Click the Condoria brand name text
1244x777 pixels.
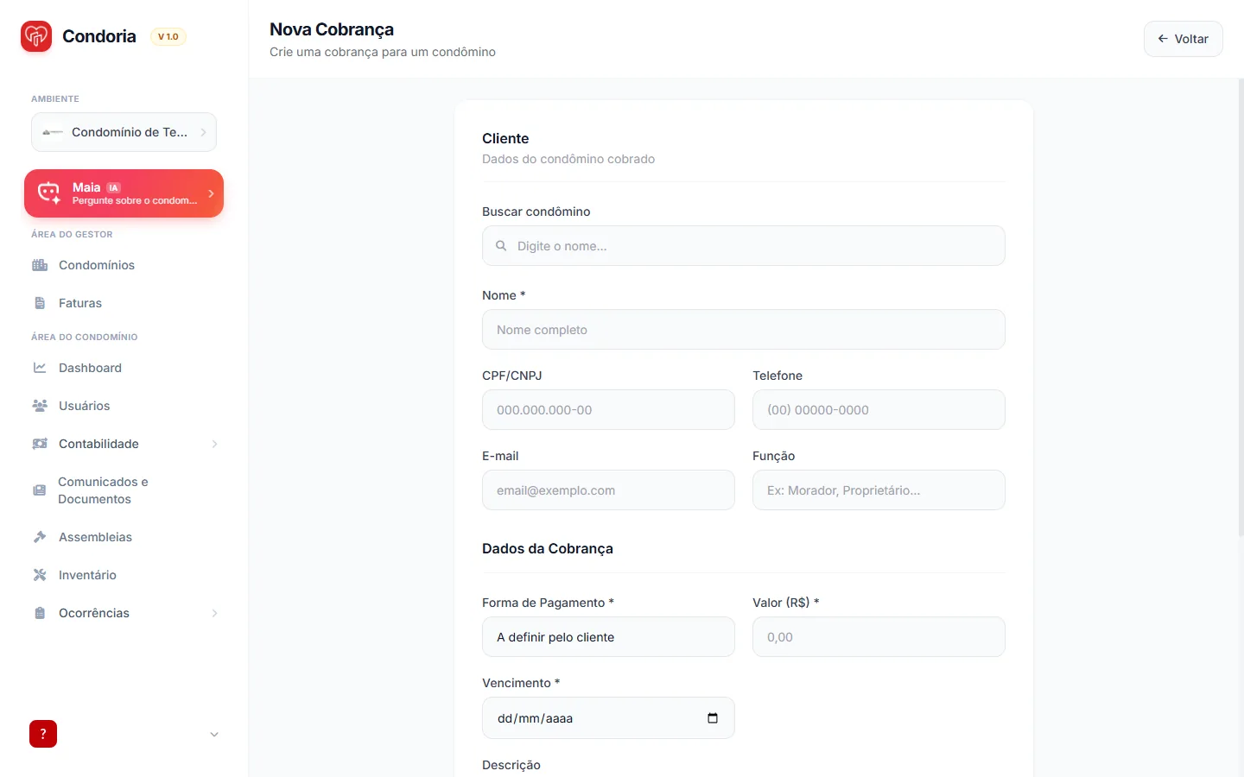(99, 36)
